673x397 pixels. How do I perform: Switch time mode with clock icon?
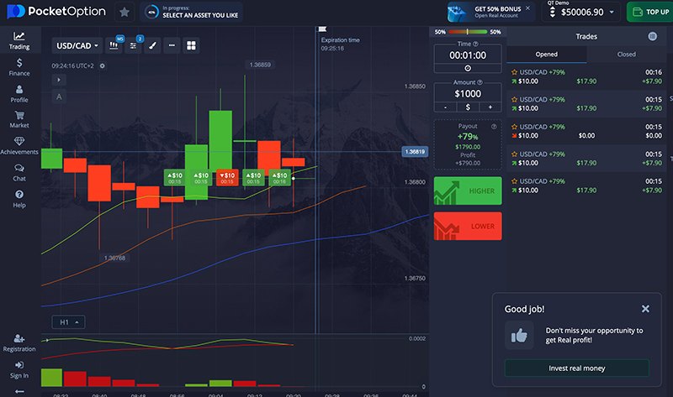(x=468, y=68)
